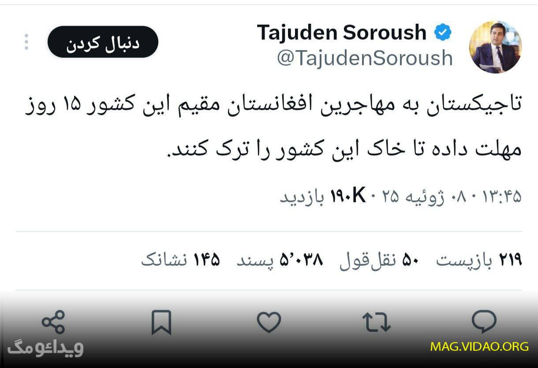This screenshot has height=368, width=538.
Task: Open the share icon
Action: pos(53,322)
